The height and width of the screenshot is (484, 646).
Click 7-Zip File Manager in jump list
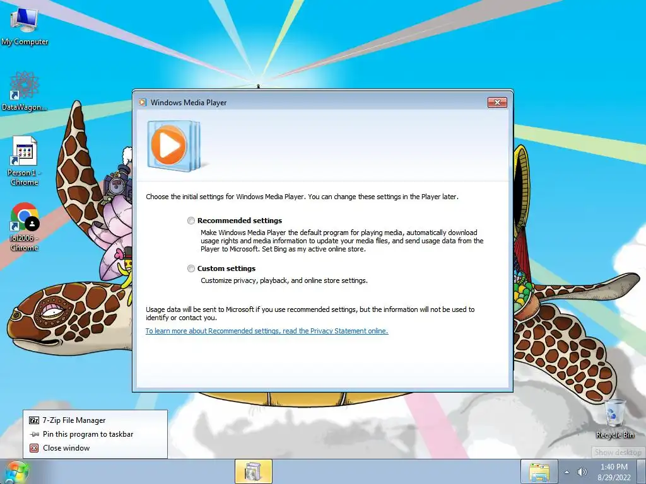click(95, 420)
